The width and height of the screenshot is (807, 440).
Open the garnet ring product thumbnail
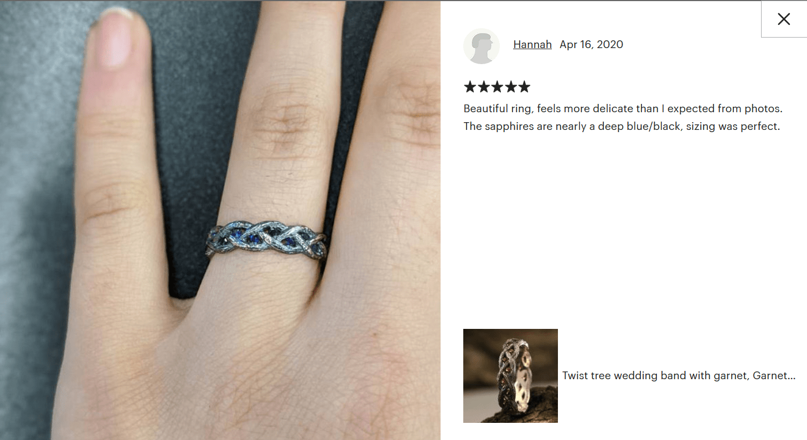click(510, 376)
